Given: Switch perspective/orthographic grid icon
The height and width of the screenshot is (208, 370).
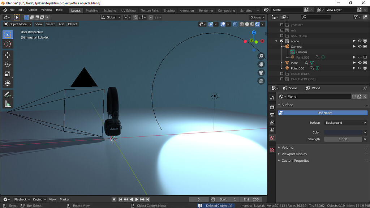Looking at the screenshot, I should (261, 81).
